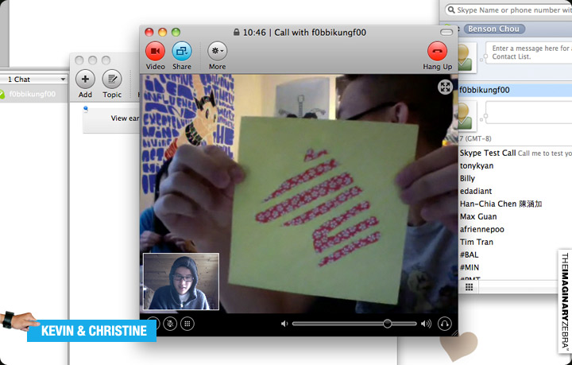
Task: Click the Share screen icon
Action: (x=182, y=52)
